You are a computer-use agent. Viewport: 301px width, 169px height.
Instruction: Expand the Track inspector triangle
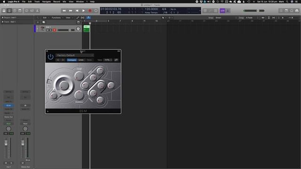[x=3, y=22]
